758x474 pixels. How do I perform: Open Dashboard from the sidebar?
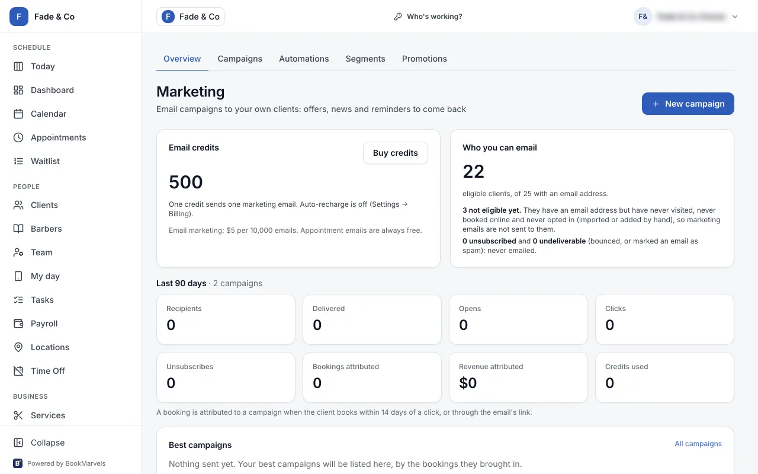click(x=52, y=90)
